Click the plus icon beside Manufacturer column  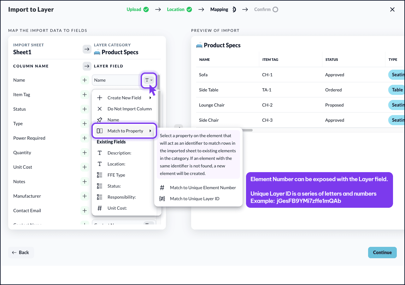[85, 196]
